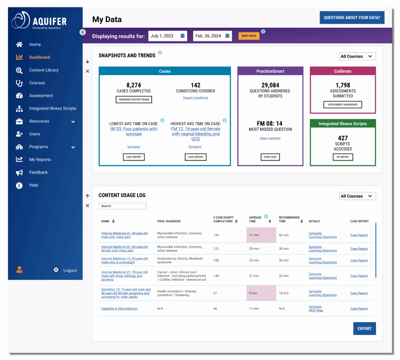The height and width of the screenshot is (360, 400).
Task: Go to Content Library menu item
Action: (44, 70)
